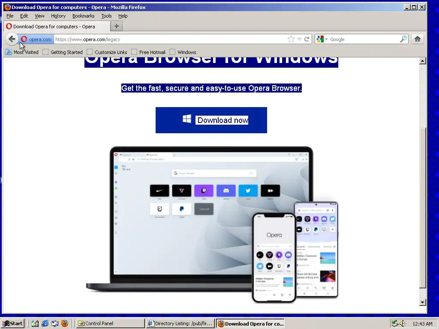439x329 pixels.
Task: Open the History menu
Action: coord(58,16)
